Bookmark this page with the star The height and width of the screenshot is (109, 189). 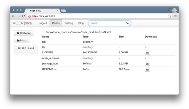(170, 16)
